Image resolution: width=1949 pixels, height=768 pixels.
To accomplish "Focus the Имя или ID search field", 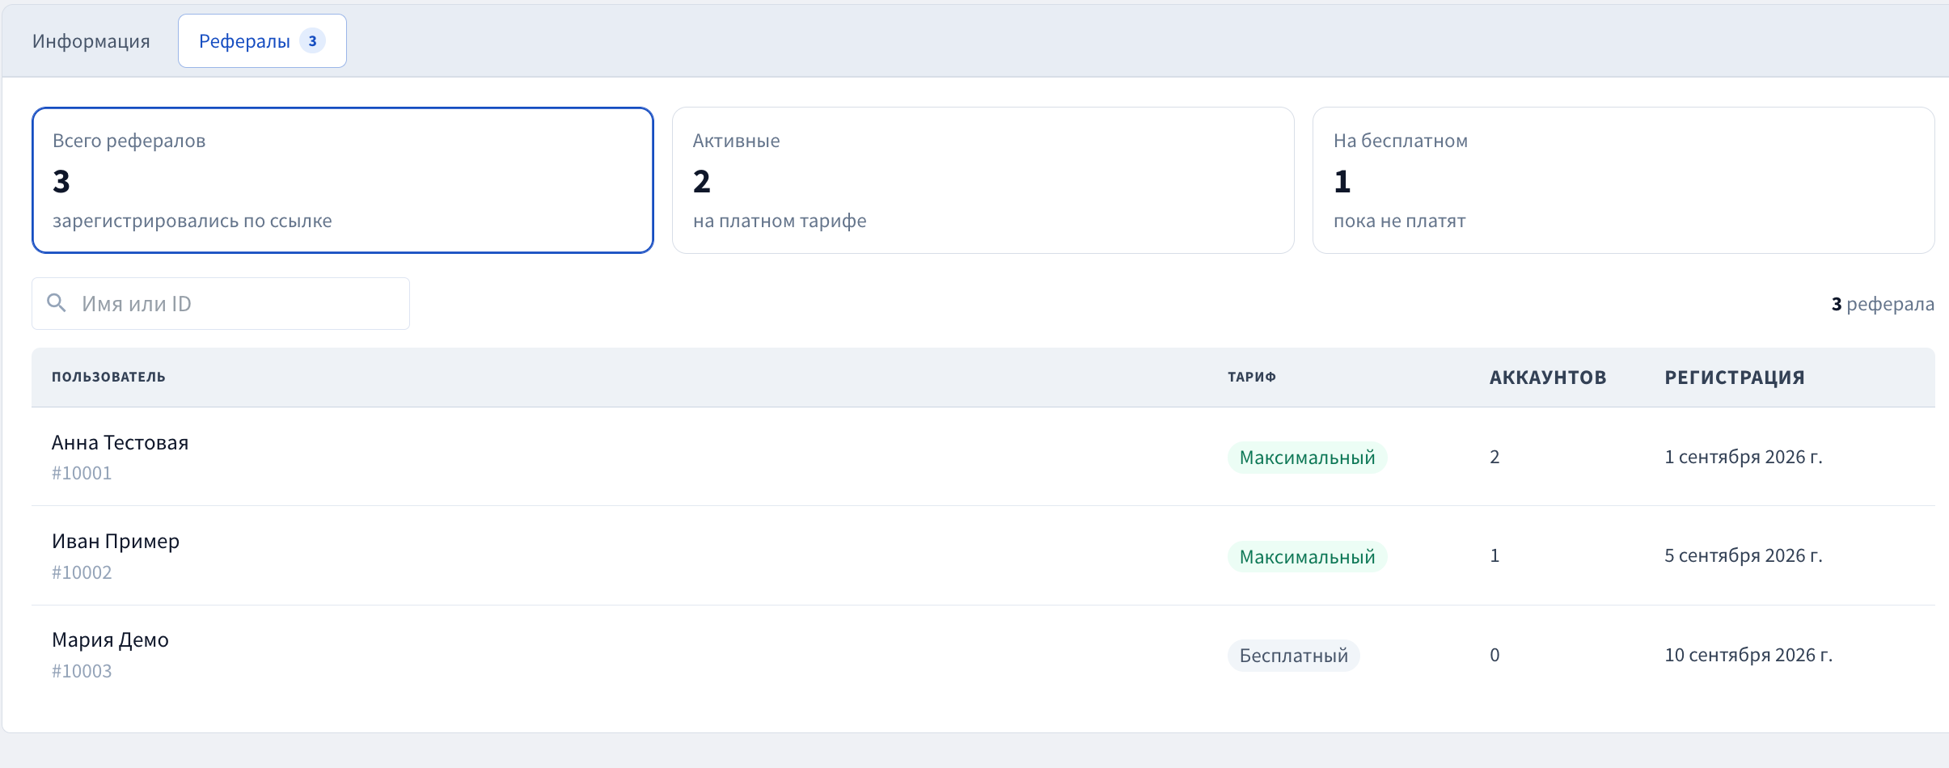I will pyautogui.click(x=221, y=304).
